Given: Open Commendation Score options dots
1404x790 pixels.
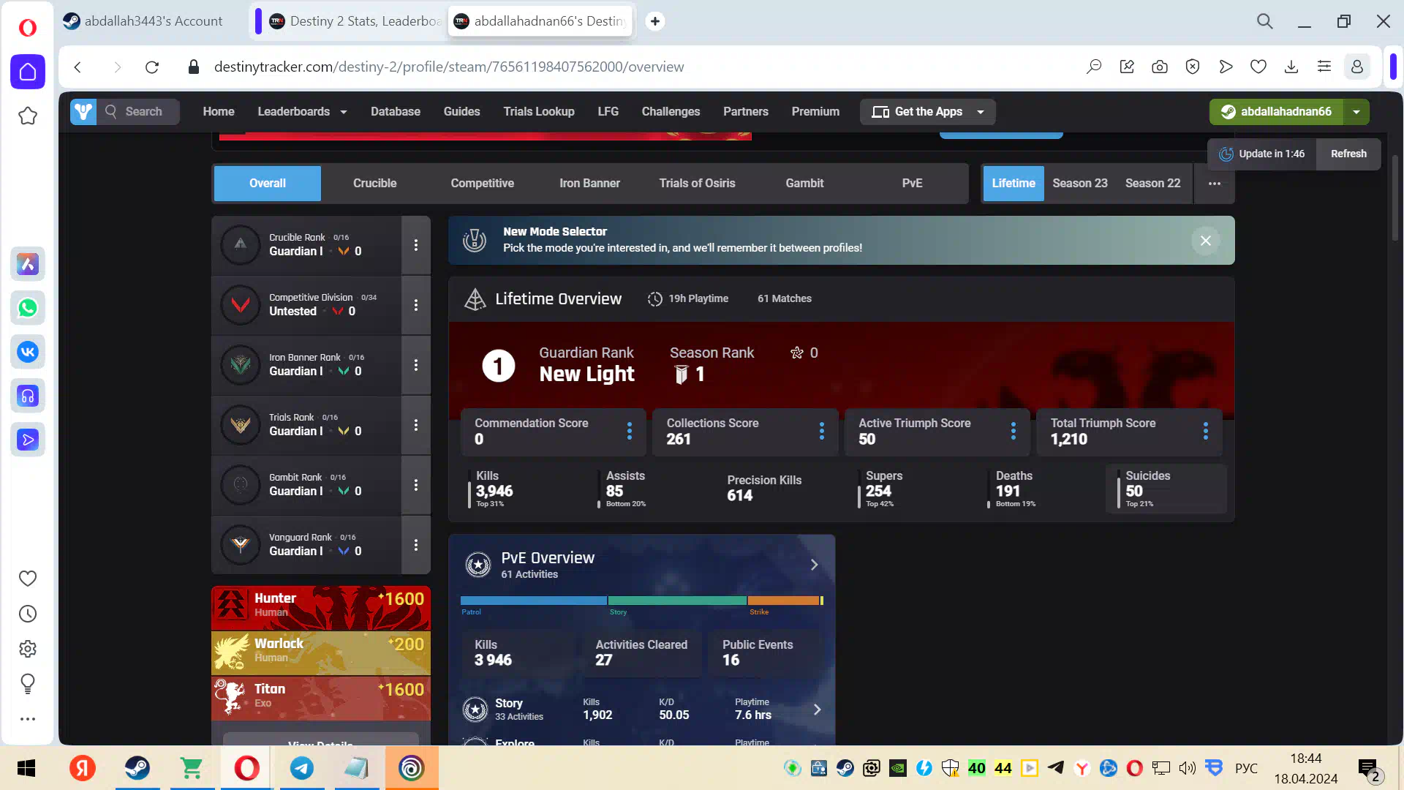Looking at the screenshot, I should (x=630, y=431).
